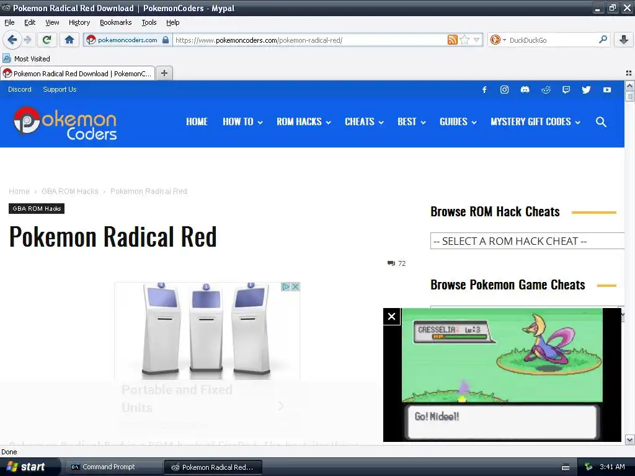
Task: Click the Pokemon Radical Red taskbar button
Action: (213, 467)
